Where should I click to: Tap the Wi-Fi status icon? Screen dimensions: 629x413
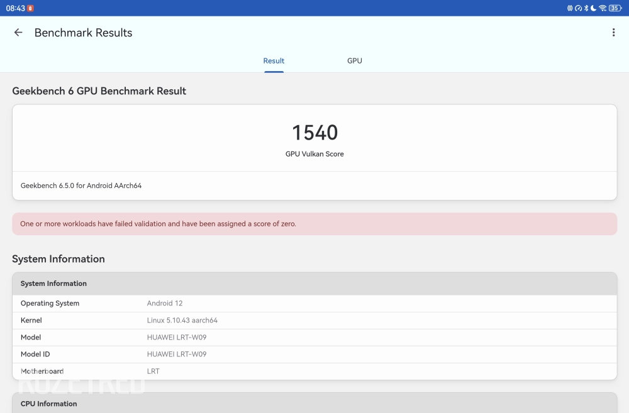coord(603,8)
